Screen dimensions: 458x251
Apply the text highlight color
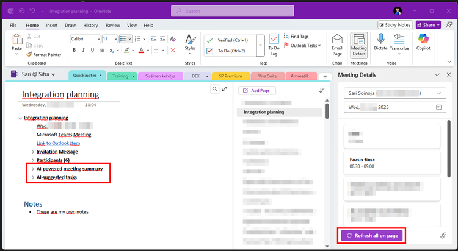pyautogui.click(x=127, y=50)
